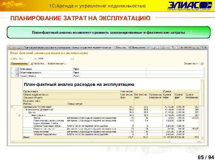Enable the Объект недвижимости filter checkbox

point(13,72)
